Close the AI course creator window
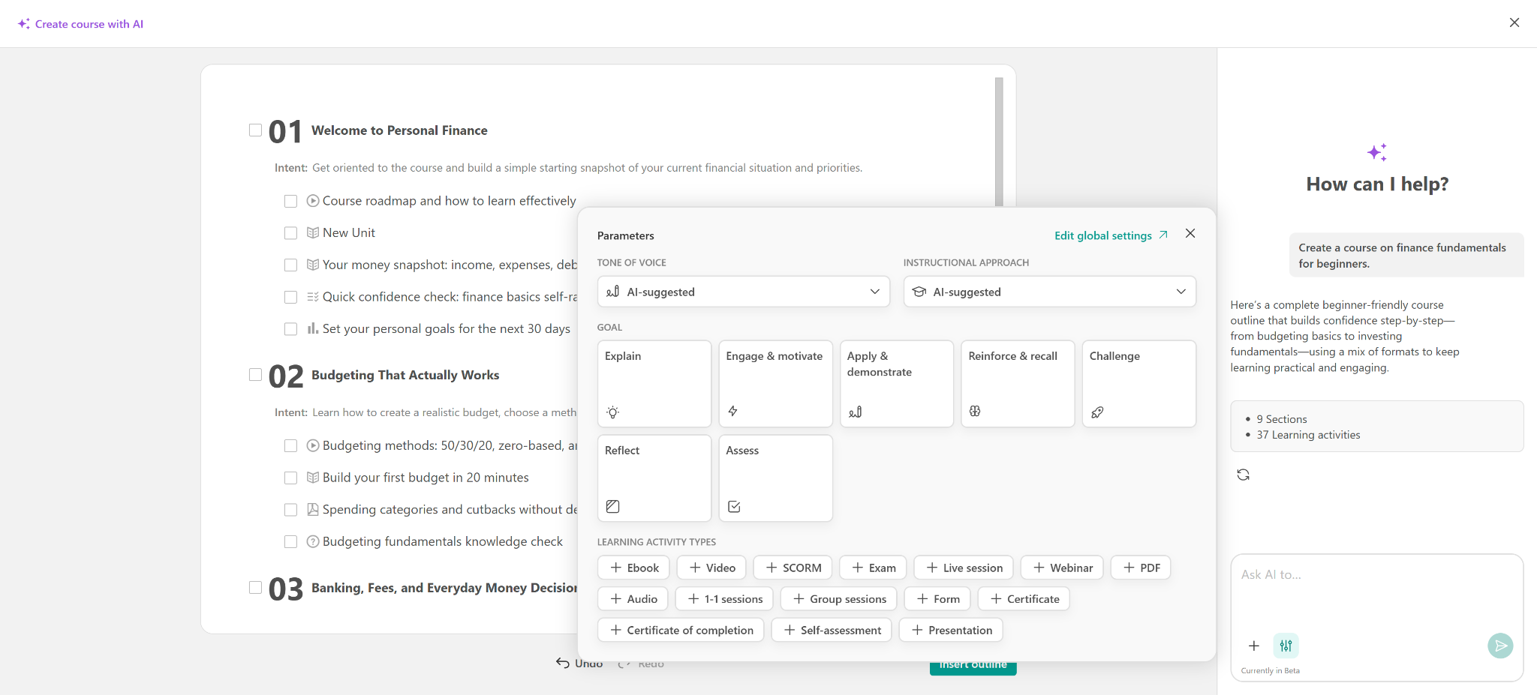Viewport: 1537px width, 695px height. pyautogui.click(x=1514, y=22)
